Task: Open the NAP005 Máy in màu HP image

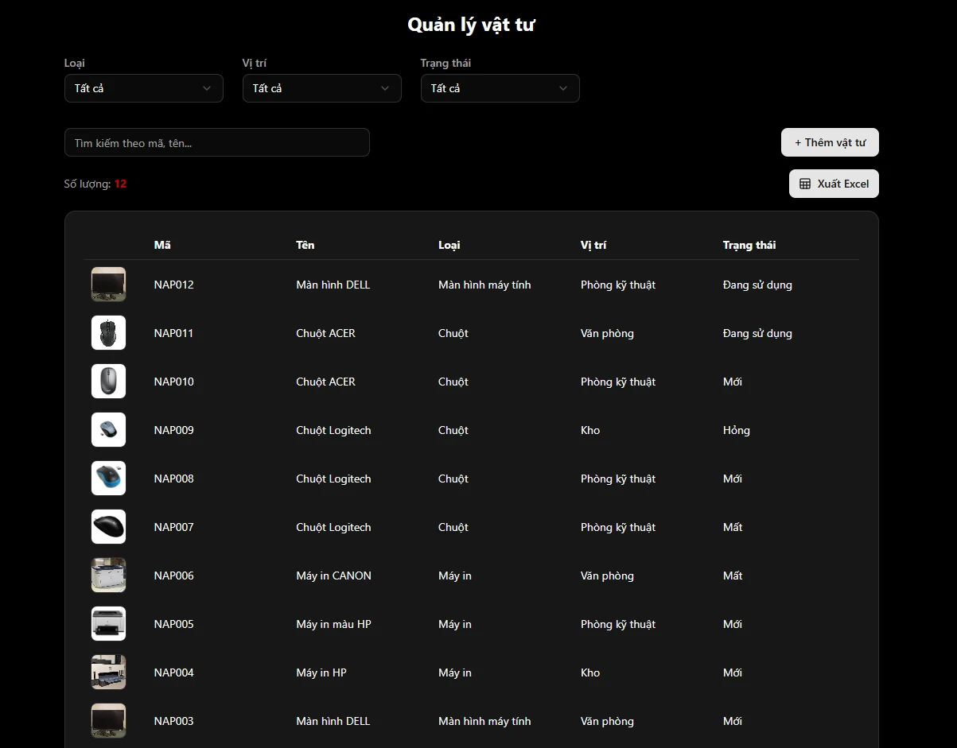Action: pos(108,624)
